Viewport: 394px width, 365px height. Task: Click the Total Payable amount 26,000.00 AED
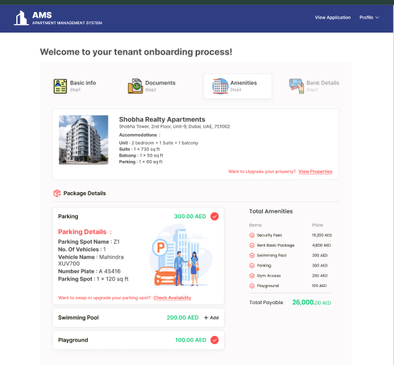312,303
